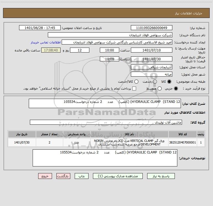Select متوسط purchase process type
The height and width of the screenshot is (206, 213).
pyautogui.click(x=160, y=88)
